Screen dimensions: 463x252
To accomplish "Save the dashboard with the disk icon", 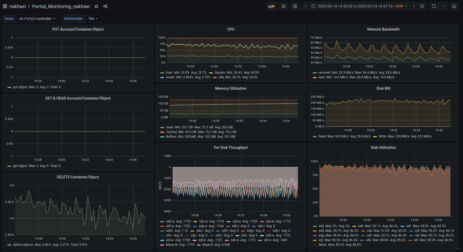I will pos(284,6).
